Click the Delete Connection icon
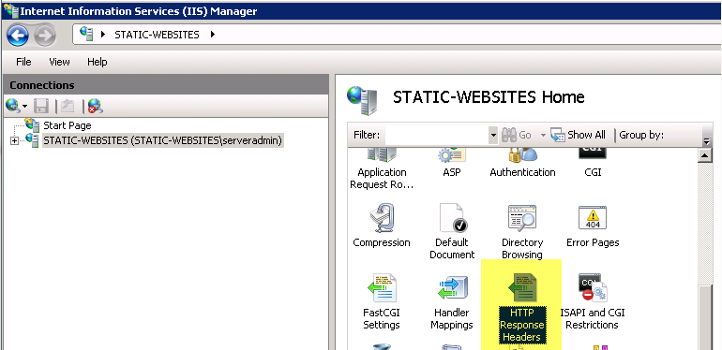This screenshot has height=350, width=722. [x=96, y=107]
